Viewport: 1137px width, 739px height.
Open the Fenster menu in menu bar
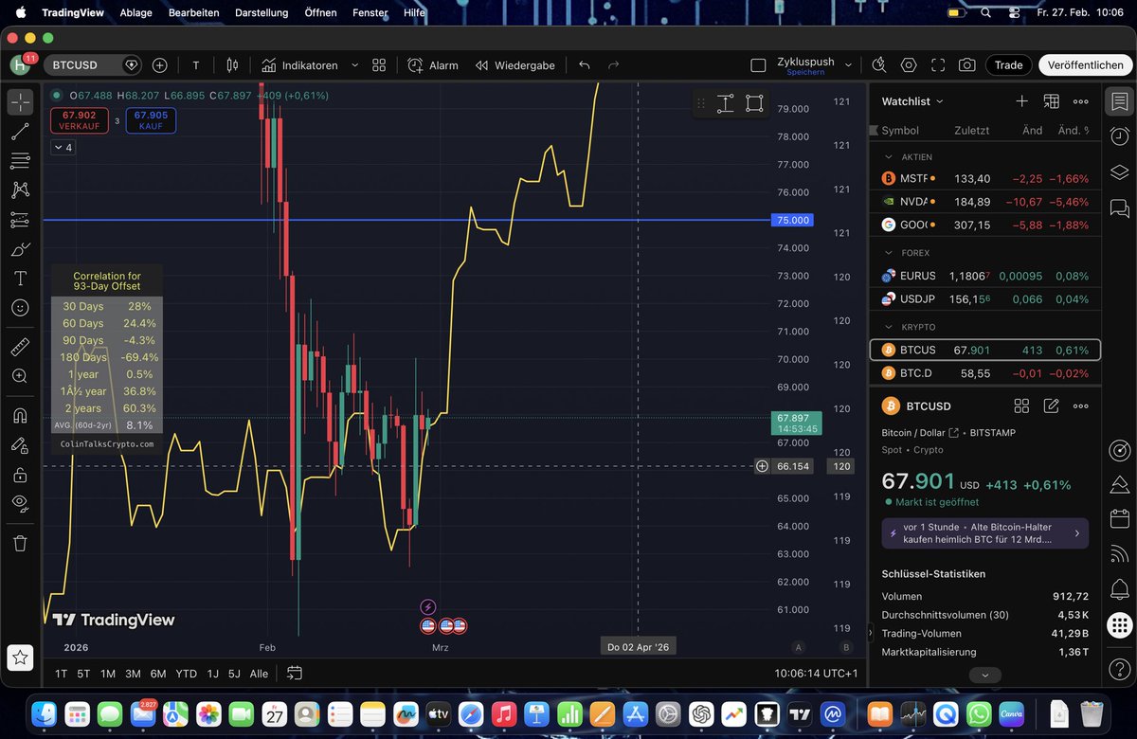point(370,12)
